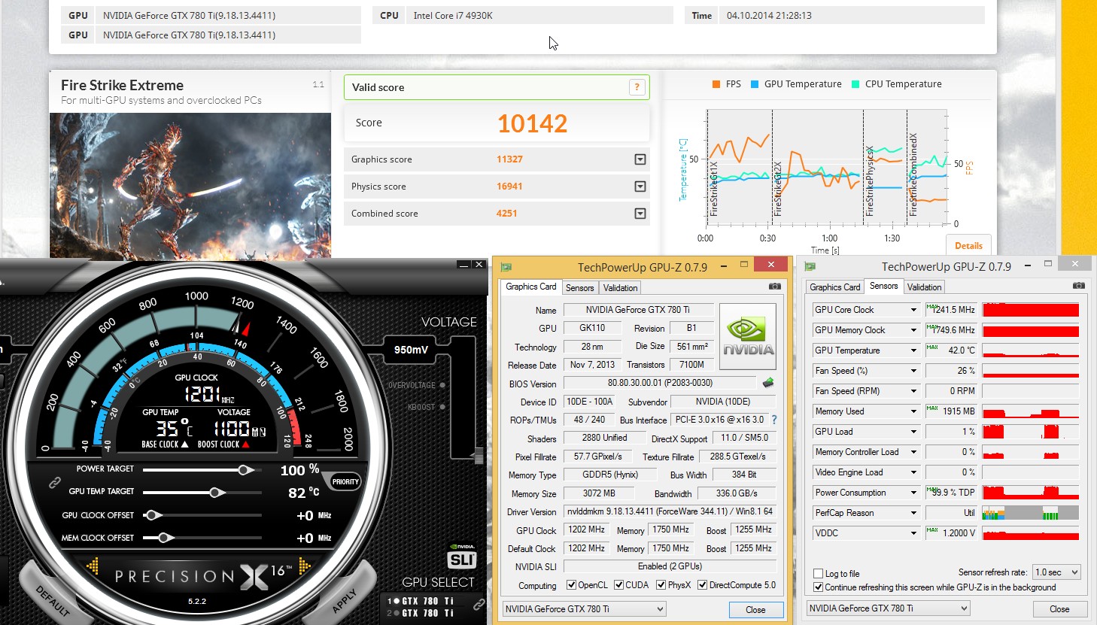1097x625 pixels.
Task: Open Validation tab in GPU-Z Sensors window
Action: click(924, 287)
